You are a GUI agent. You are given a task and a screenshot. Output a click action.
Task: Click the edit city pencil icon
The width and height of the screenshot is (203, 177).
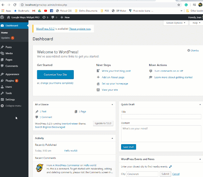tap(170, 167)
